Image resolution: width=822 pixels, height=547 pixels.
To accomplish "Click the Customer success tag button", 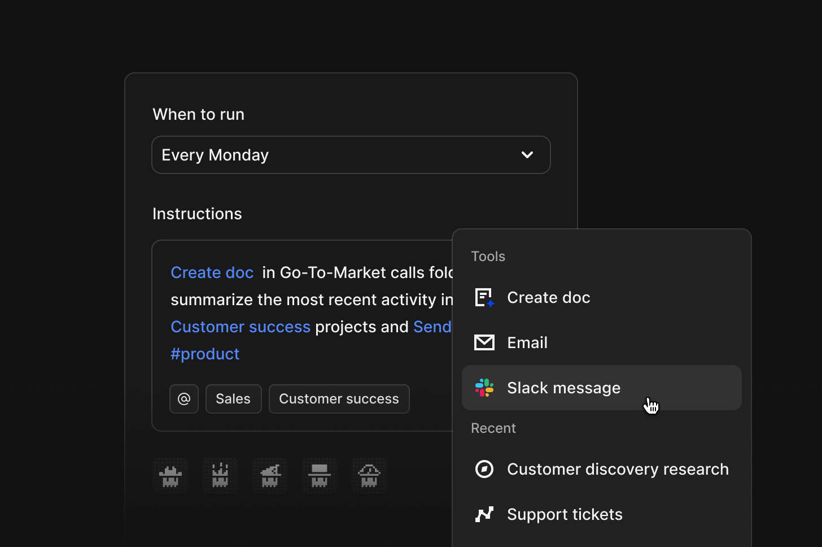I will pyautogui.click(x=339, y=399).
